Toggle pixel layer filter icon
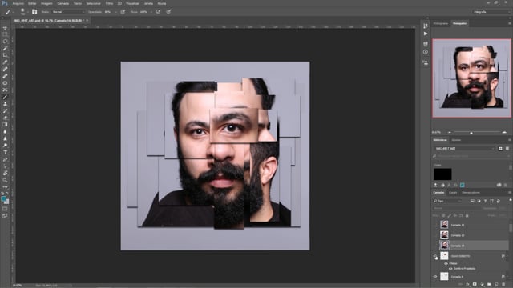 click(472, 201)
